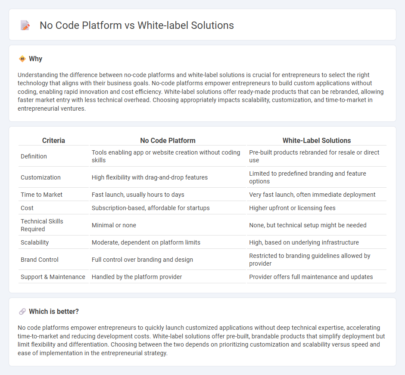Image resolution: width=405 pixels, height=375 pixels.
Task: Click cell 'Subscription-based, affordable for startups'
Action: click(168, 208)
